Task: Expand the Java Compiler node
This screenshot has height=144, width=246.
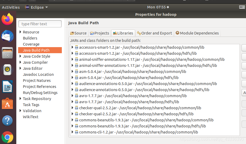Action: [21, 62]
